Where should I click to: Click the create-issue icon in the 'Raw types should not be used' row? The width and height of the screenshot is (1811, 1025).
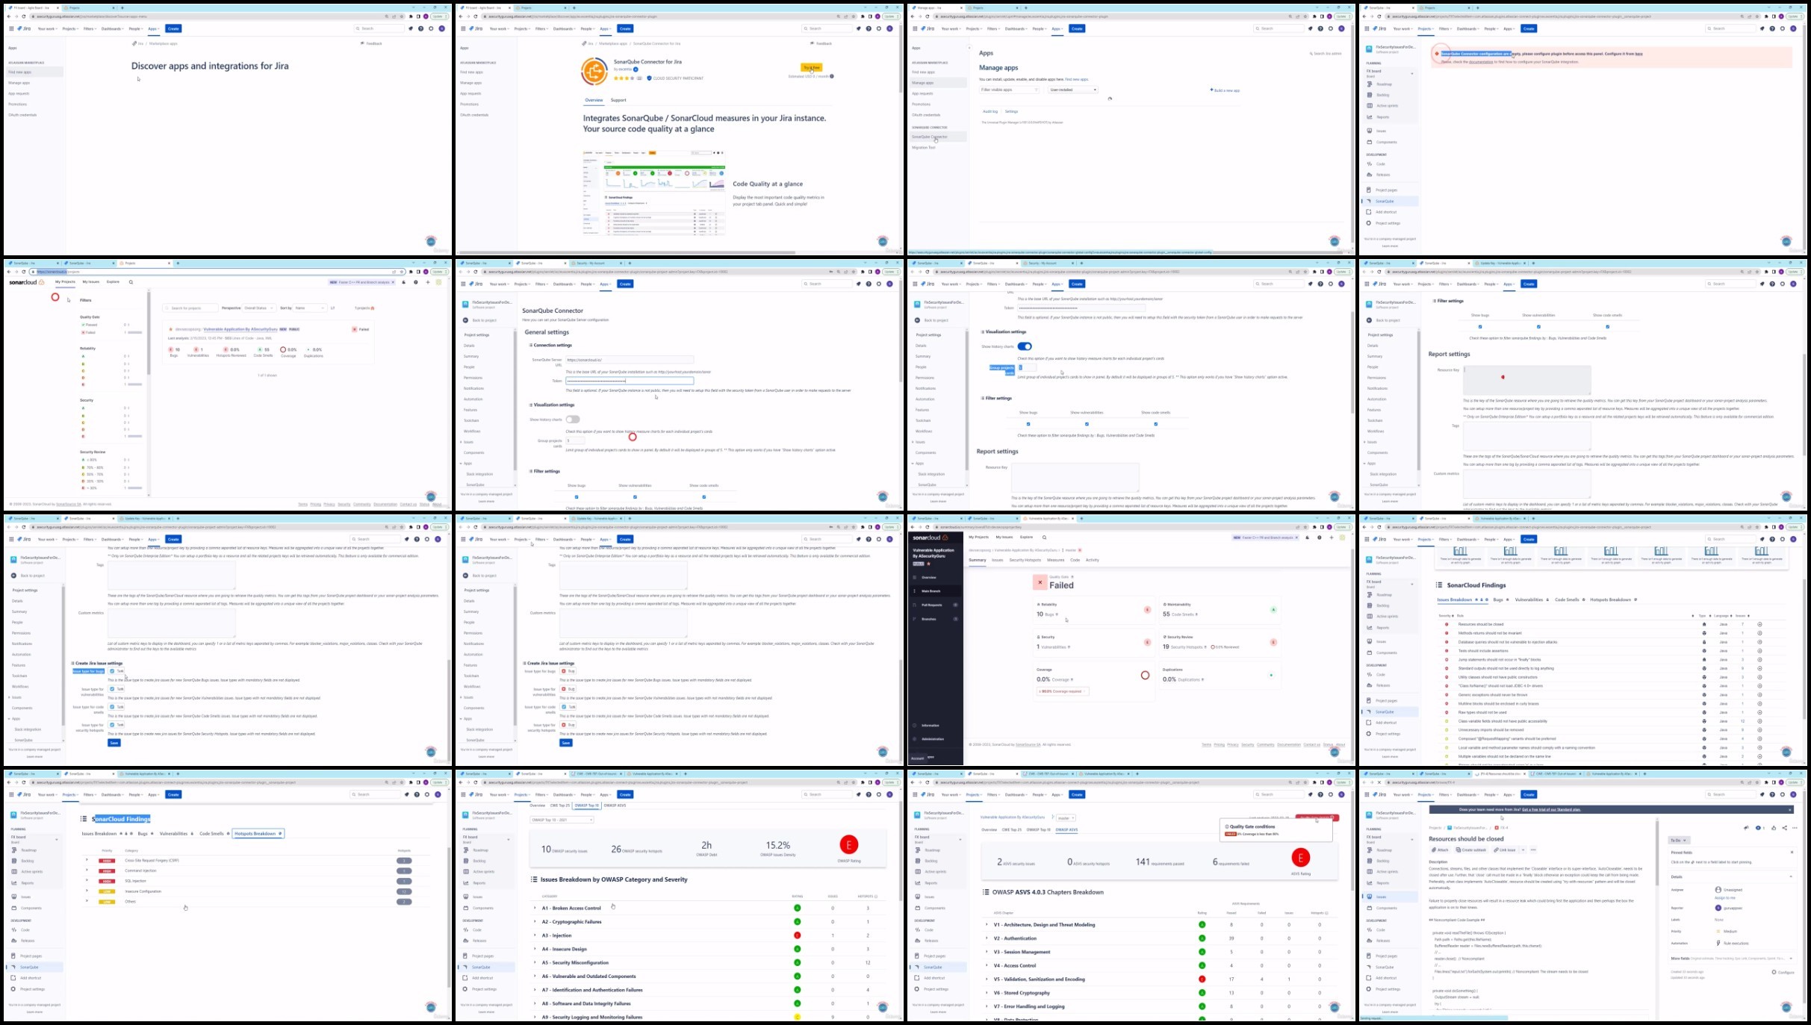point(1759,712)
